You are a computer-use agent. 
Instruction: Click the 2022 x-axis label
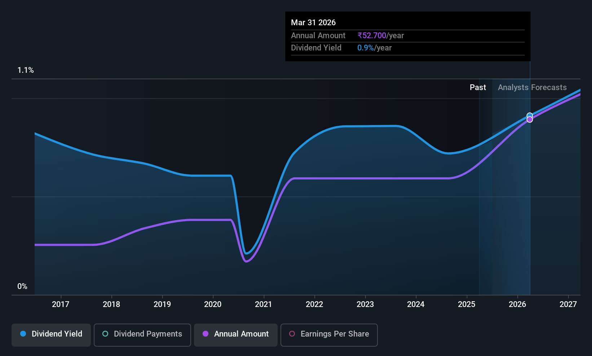pyautogui.click(x=314, y=304)
